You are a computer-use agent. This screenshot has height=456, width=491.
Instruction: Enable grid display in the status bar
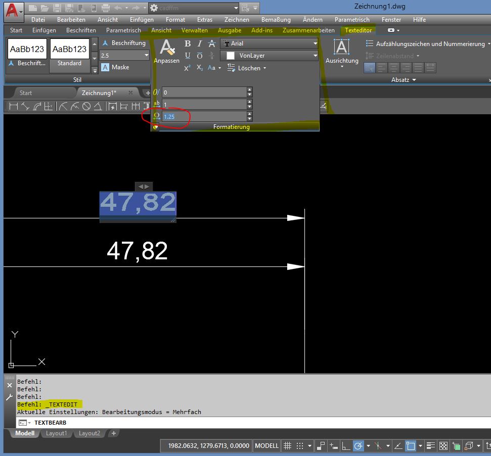point(287,446)
